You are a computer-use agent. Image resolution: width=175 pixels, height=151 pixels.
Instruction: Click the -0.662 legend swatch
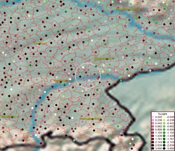coord(164,127)
